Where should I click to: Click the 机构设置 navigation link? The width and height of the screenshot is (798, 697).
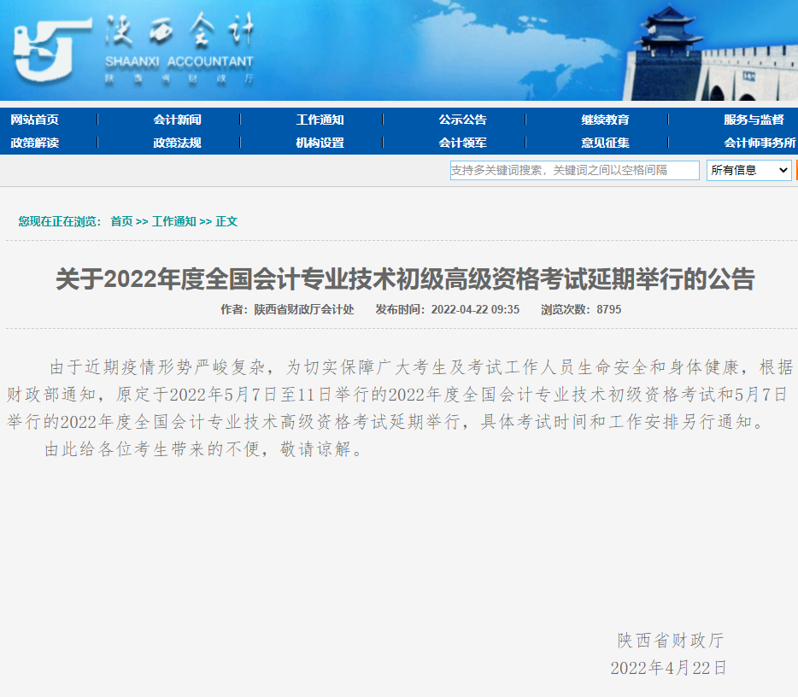pyautogui.click(x=320, y=142)
